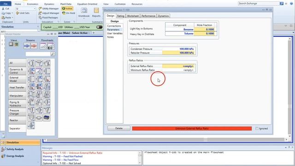The width and height of the screenshot is (295, 166).
Task: Set solver to On Hold
Action: pyautogui.click(x=69, y=13)
